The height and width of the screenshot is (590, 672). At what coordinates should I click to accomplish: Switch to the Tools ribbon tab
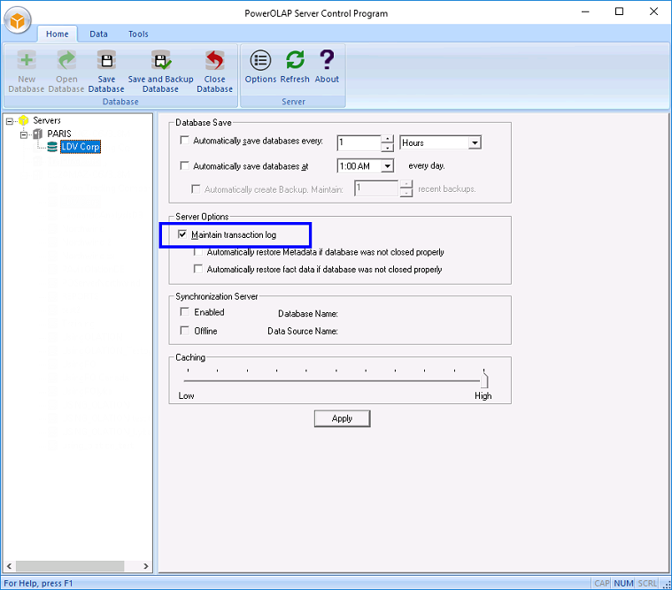138,34
